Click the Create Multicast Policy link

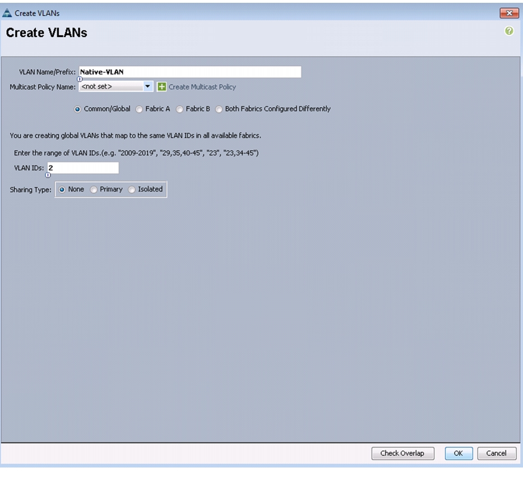coord(202,87)
